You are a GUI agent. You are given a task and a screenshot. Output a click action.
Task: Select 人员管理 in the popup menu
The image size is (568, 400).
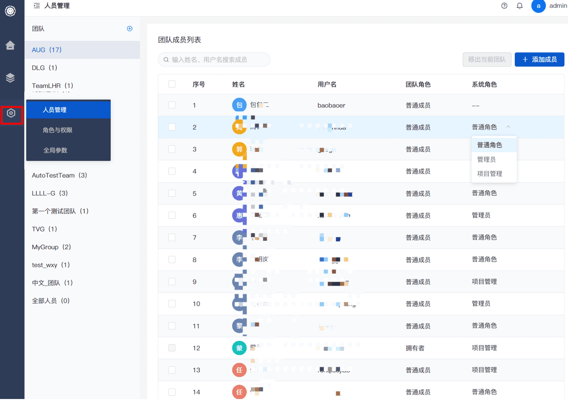(68, 109)
